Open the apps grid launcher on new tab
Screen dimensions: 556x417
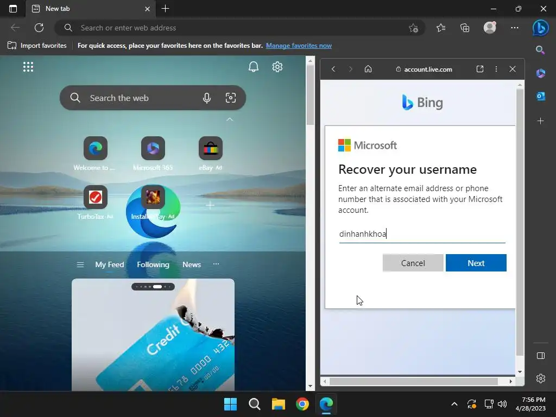pyautogui.click(x=28, y=67)
